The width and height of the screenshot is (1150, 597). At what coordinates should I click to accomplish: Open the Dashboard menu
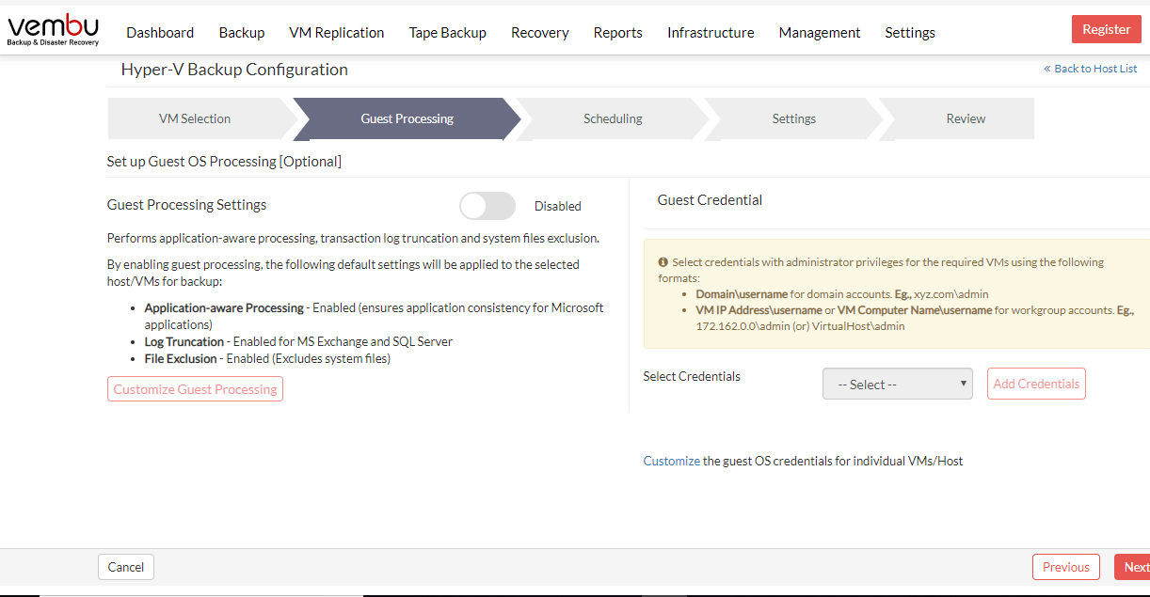coord(160,32)
